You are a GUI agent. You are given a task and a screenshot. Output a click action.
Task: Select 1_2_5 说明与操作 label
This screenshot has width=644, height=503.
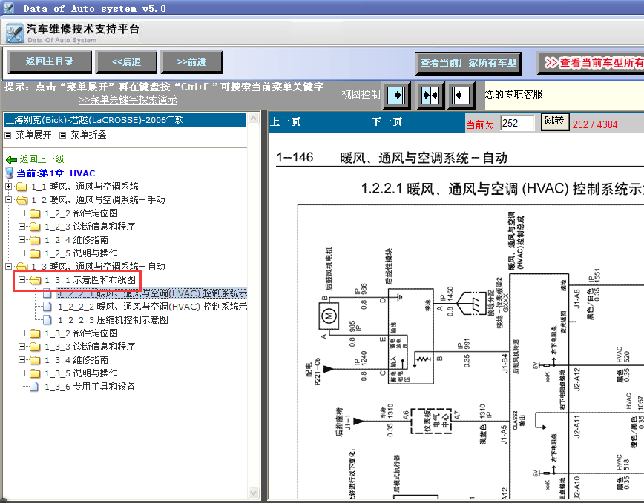pyautogui.click(x=81, y=253)
